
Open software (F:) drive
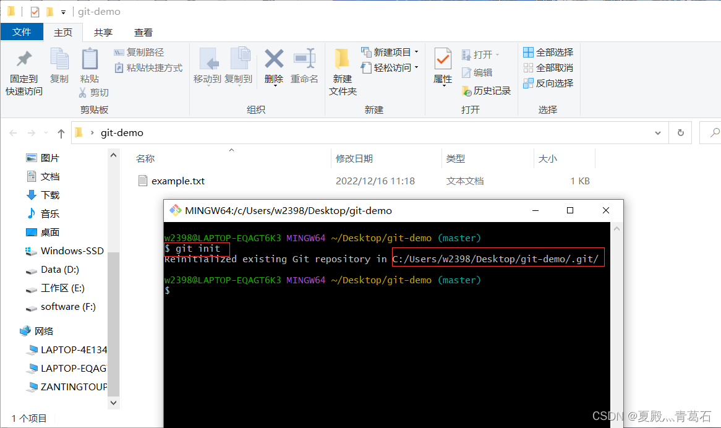(61, 307)
